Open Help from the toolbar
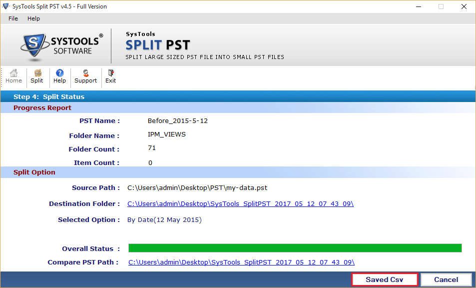476x288 pixels. 59,76
